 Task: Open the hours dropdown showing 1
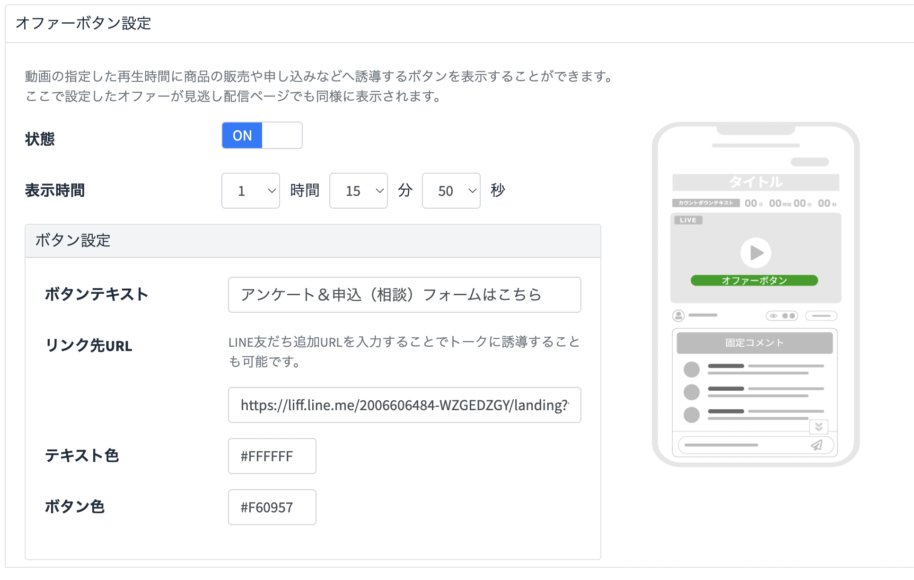(x=250, y=191)
